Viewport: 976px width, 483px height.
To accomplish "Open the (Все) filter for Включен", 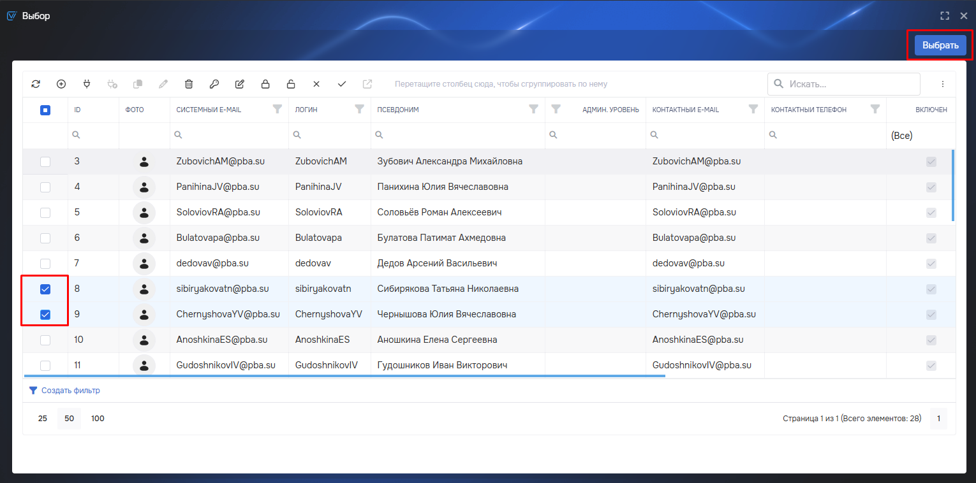I will [x=921, y=136].
